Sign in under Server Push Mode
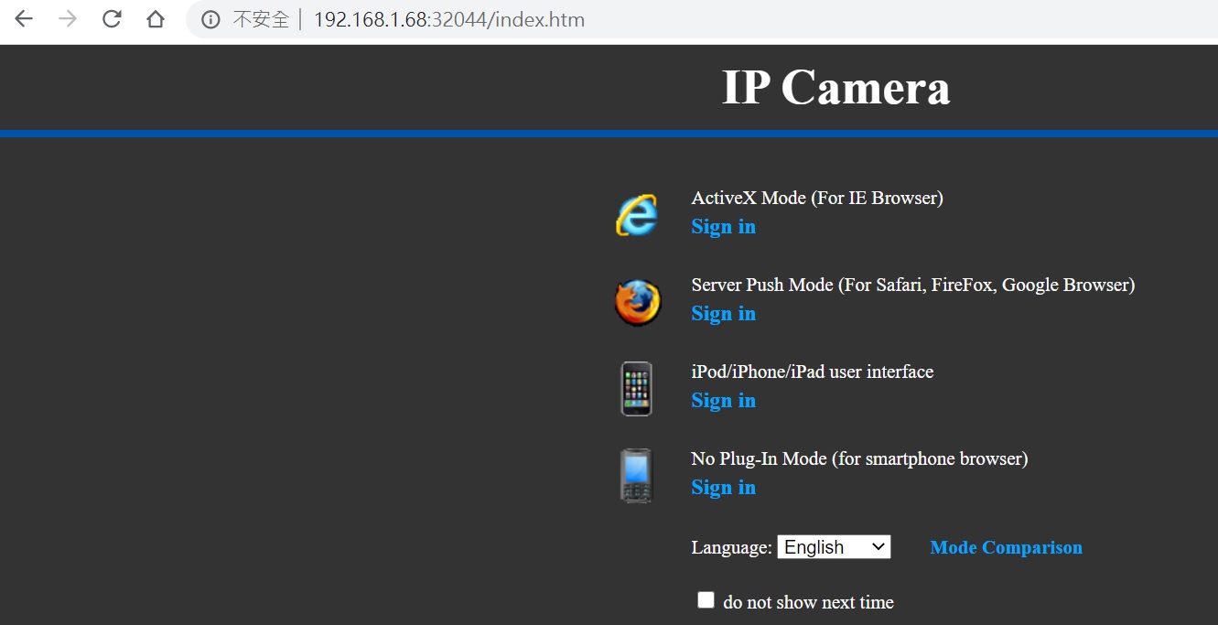Viewport: 1218px width, 625px height. pyautogui.click(x=723, y=314)
